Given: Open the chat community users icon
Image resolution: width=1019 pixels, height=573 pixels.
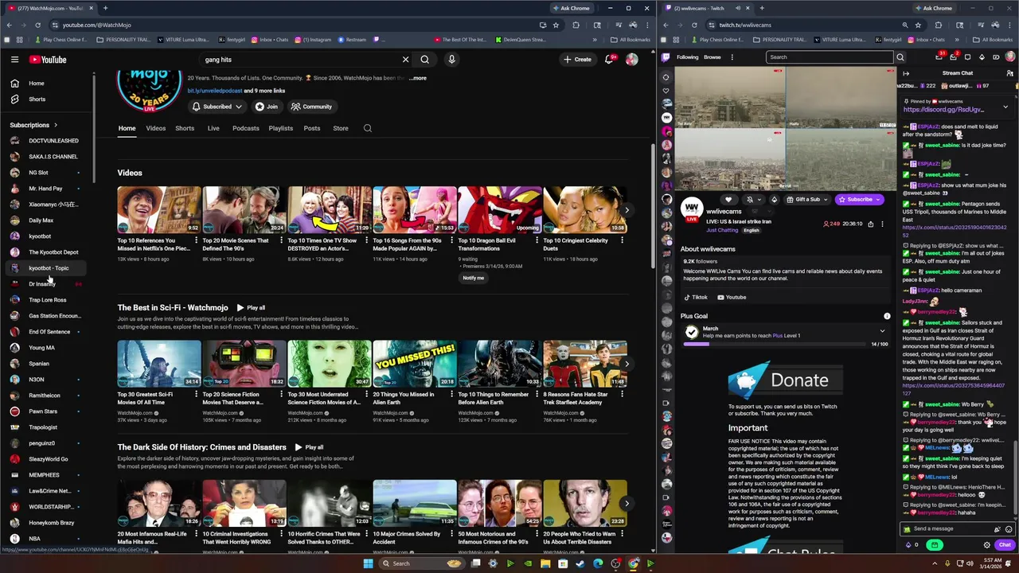Looking at the screenshot, I should click(1009, 73).
